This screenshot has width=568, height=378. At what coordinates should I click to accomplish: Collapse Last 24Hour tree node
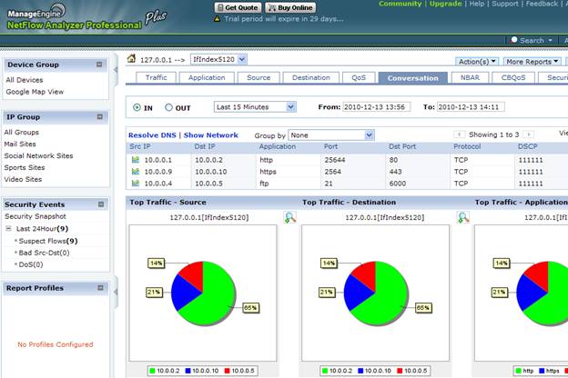tap(8, 229)
